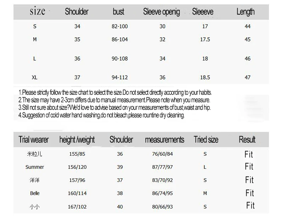Viewport: 281px width, 217px height.
Task: Click the "size" column header
Action: [37, 11]
